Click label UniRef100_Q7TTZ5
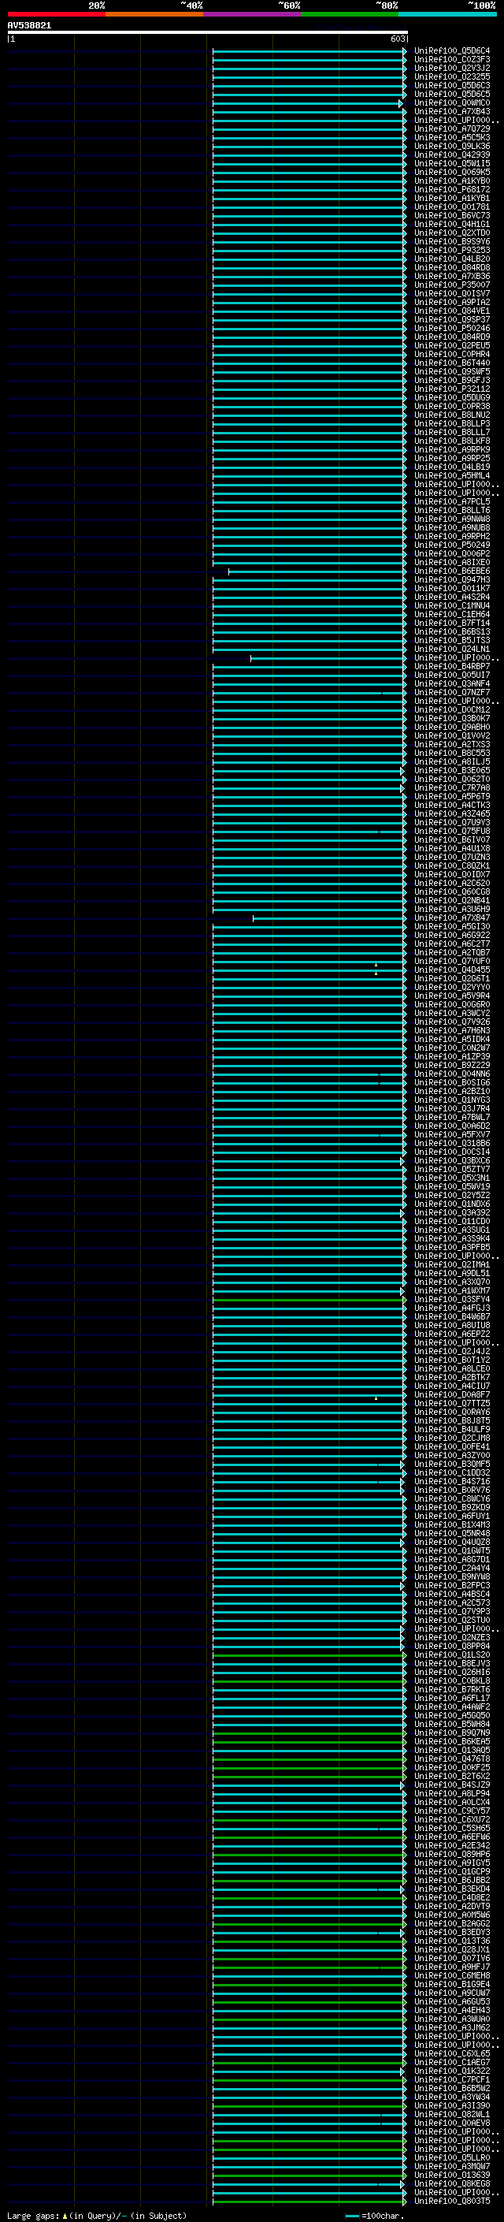Viewport: 504px width, 2222px height. click(451, 1403)
